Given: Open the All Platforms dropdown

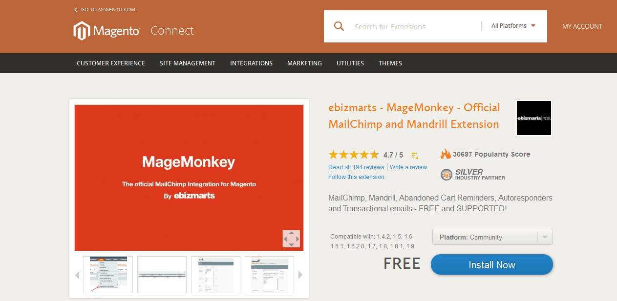Looking at the screenshot, I should [x=513, y=26].
